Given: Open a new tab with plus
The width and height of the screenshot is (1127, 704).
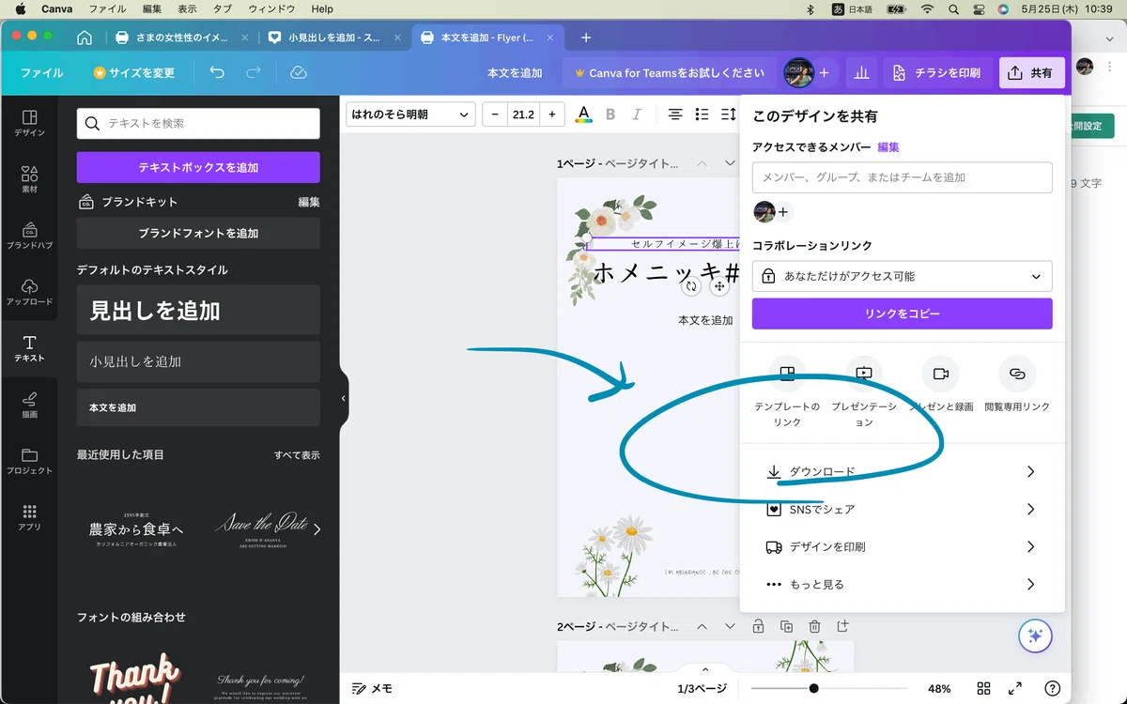Looking at the screenshot, I should 586,38.
